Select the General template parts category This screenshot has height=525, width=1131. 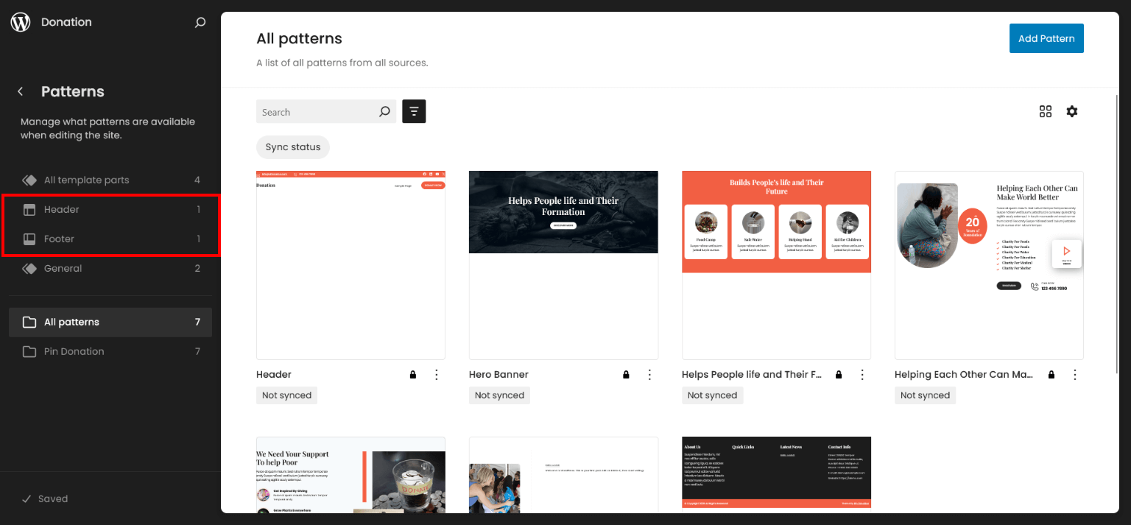(x=63, y=269)
